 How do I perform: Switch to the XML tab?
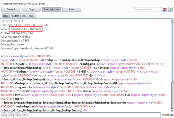[x=31, y=16]
